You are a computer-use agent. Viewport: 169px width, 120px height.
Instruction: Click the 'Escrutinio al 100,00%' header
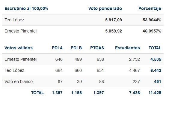click(x=26, y=8)
